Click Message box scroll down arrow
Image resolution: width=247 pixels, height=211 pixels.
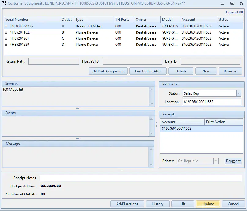click(x=151, y=165)
